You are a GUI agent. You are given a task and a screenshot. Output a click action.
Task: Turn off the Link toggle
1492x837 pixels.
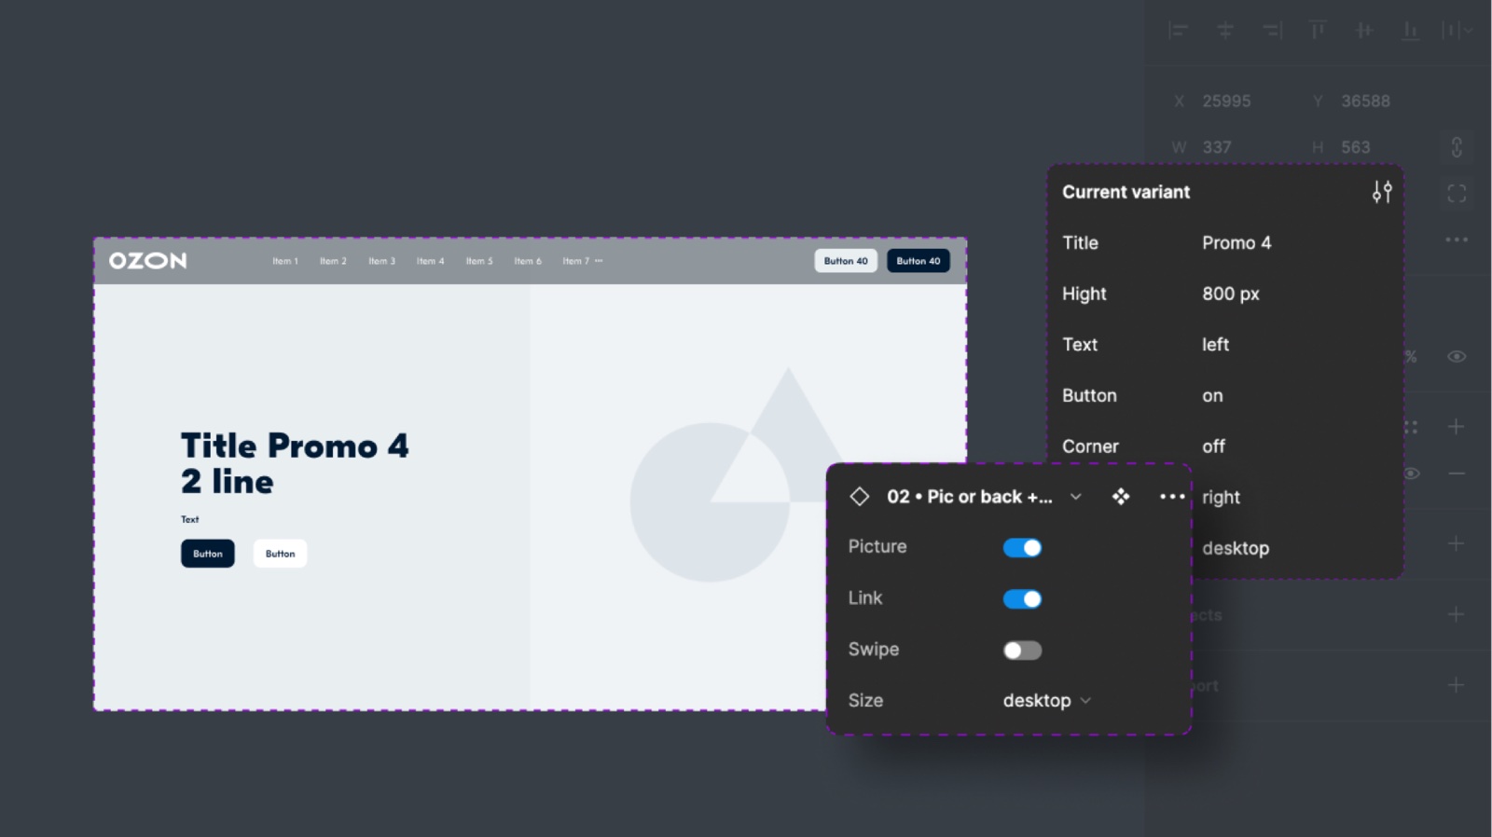[x=1022, y=599]
